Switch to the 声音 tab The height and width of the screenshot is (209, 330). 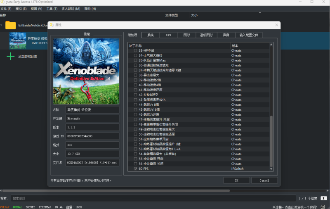(x=226, y=35)
